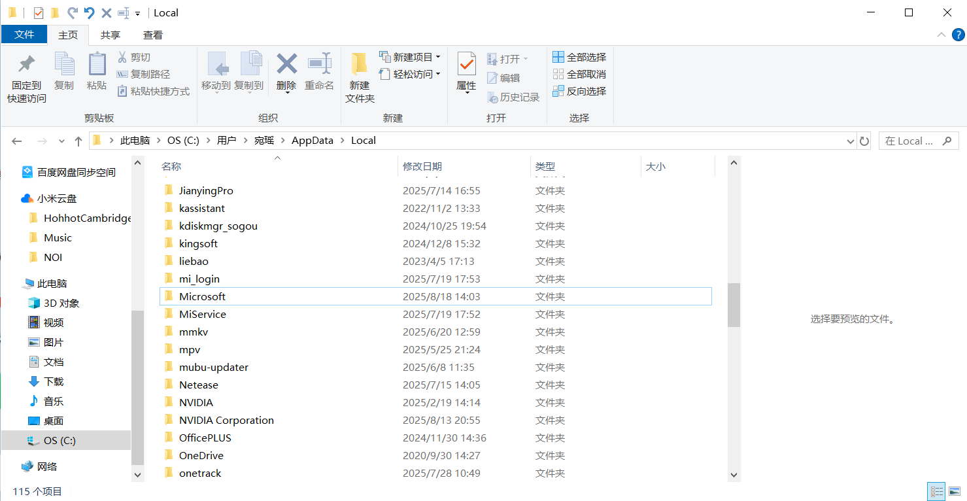Click Select none (全部取消)
Viewport: 967px width, 501px height.
click(579, 74)
